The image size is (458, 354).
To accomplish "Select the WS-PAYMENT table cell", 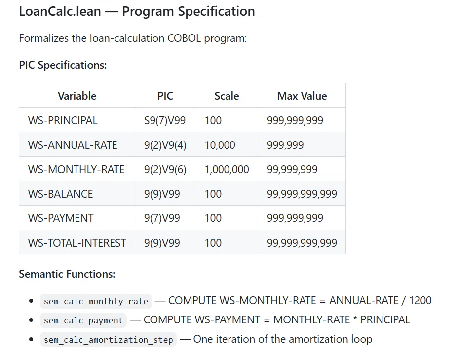I will tap(77, 218).
